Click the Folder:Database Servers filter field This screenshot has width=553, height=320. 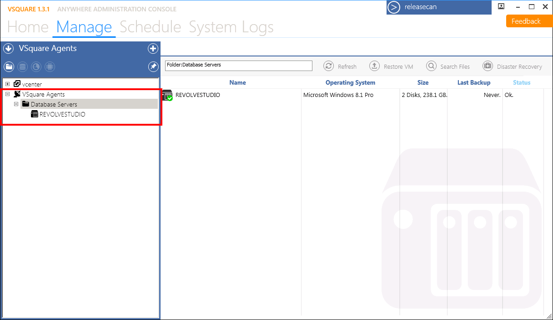tap(239, 66)
